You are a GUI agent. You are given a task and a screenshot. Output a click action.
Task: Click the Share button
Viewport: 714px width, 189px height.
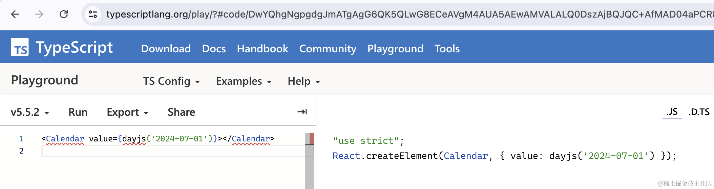click(181, 112)
